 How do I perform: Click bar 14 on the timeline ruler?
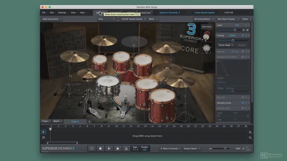tap(145, 126)
